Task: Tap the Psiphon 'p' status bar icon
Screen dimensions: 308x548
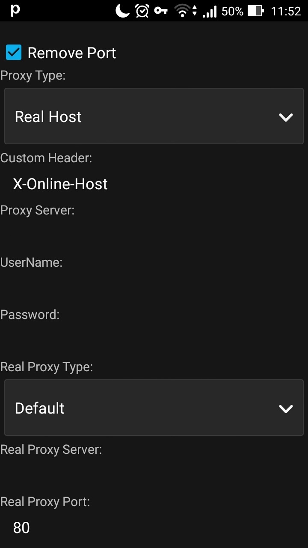Action: [15, 11]
